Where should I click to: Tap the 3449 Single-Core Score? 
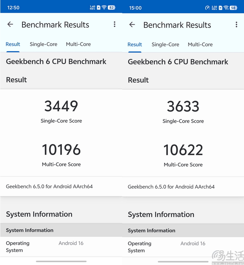coord(61,106)
